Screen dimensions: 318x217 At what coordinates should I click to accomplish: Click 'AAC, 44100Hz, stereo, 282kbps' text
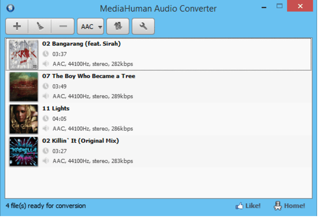[93, 64]
